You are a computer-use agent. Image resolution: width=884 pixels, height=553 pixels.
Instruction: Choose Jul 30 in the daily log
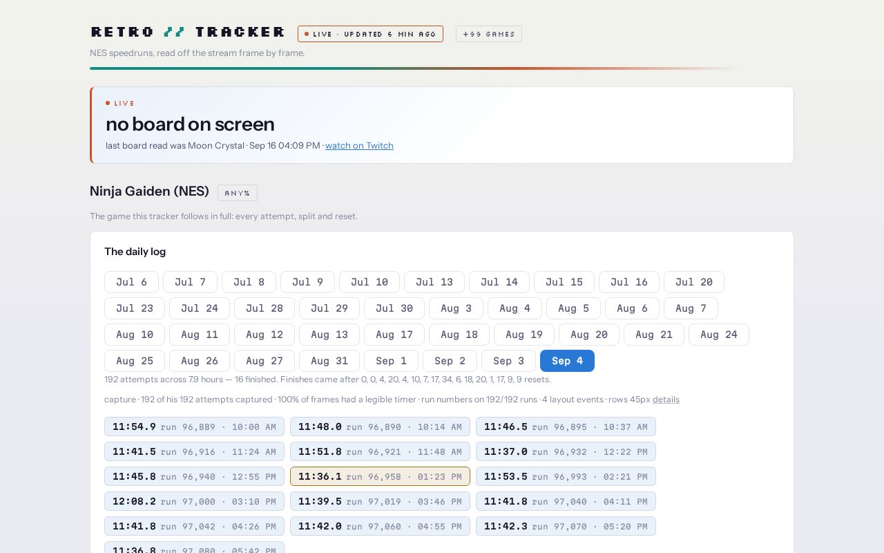[x=394, y=308]
